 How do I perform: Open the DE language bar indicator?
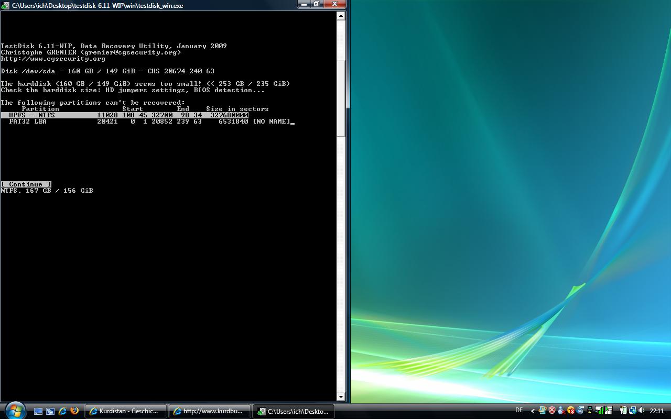point(519,410)
